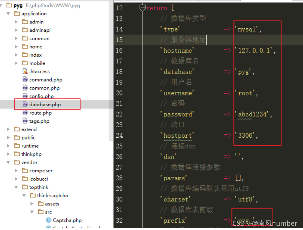Click the think-captcha folder icon
Viewport: 303px width, 230px height.
click(x=33, y=195)
